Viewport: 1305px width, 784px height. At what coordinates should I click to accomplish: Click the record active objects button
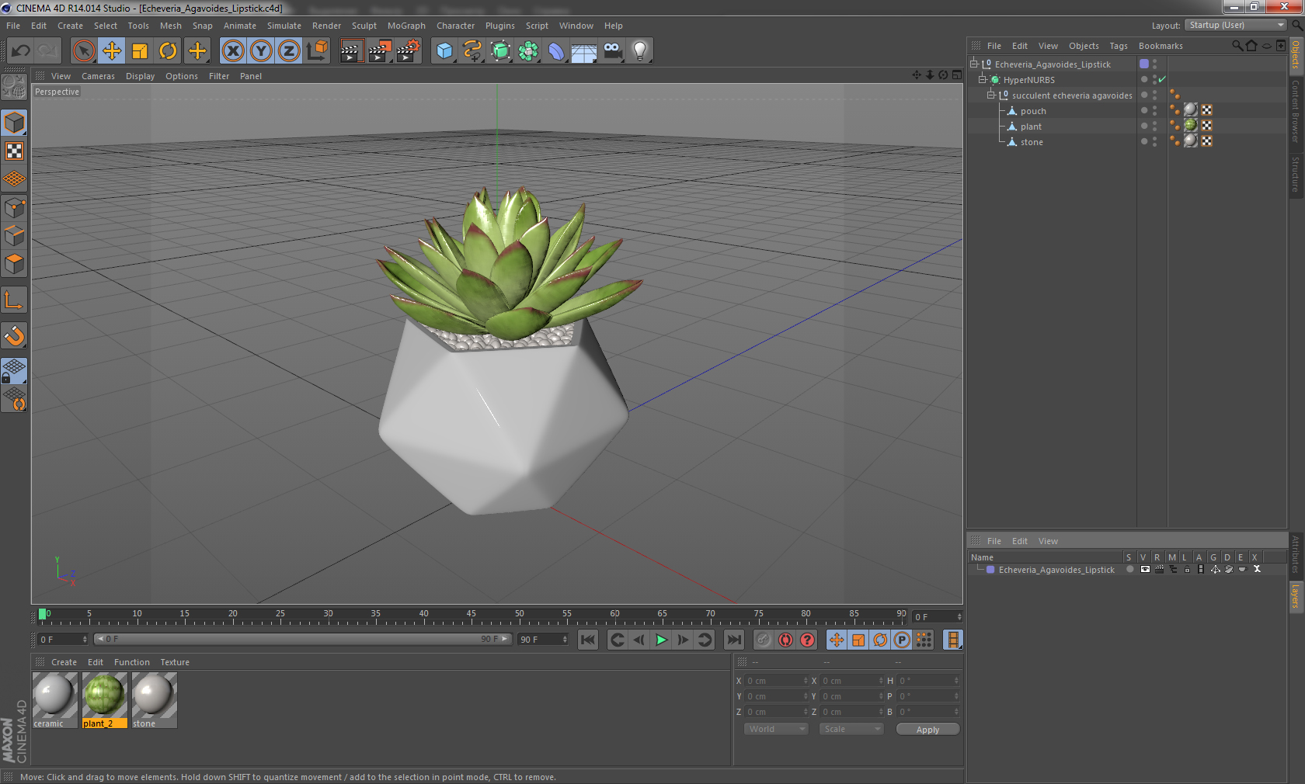763,640
